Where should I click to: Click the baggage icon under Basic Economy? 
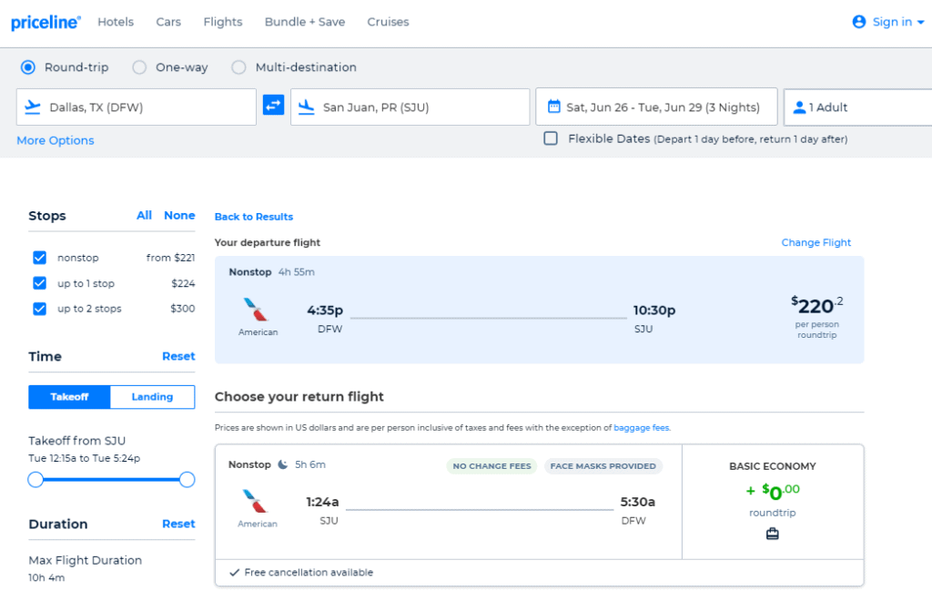(x=772, y=533)
